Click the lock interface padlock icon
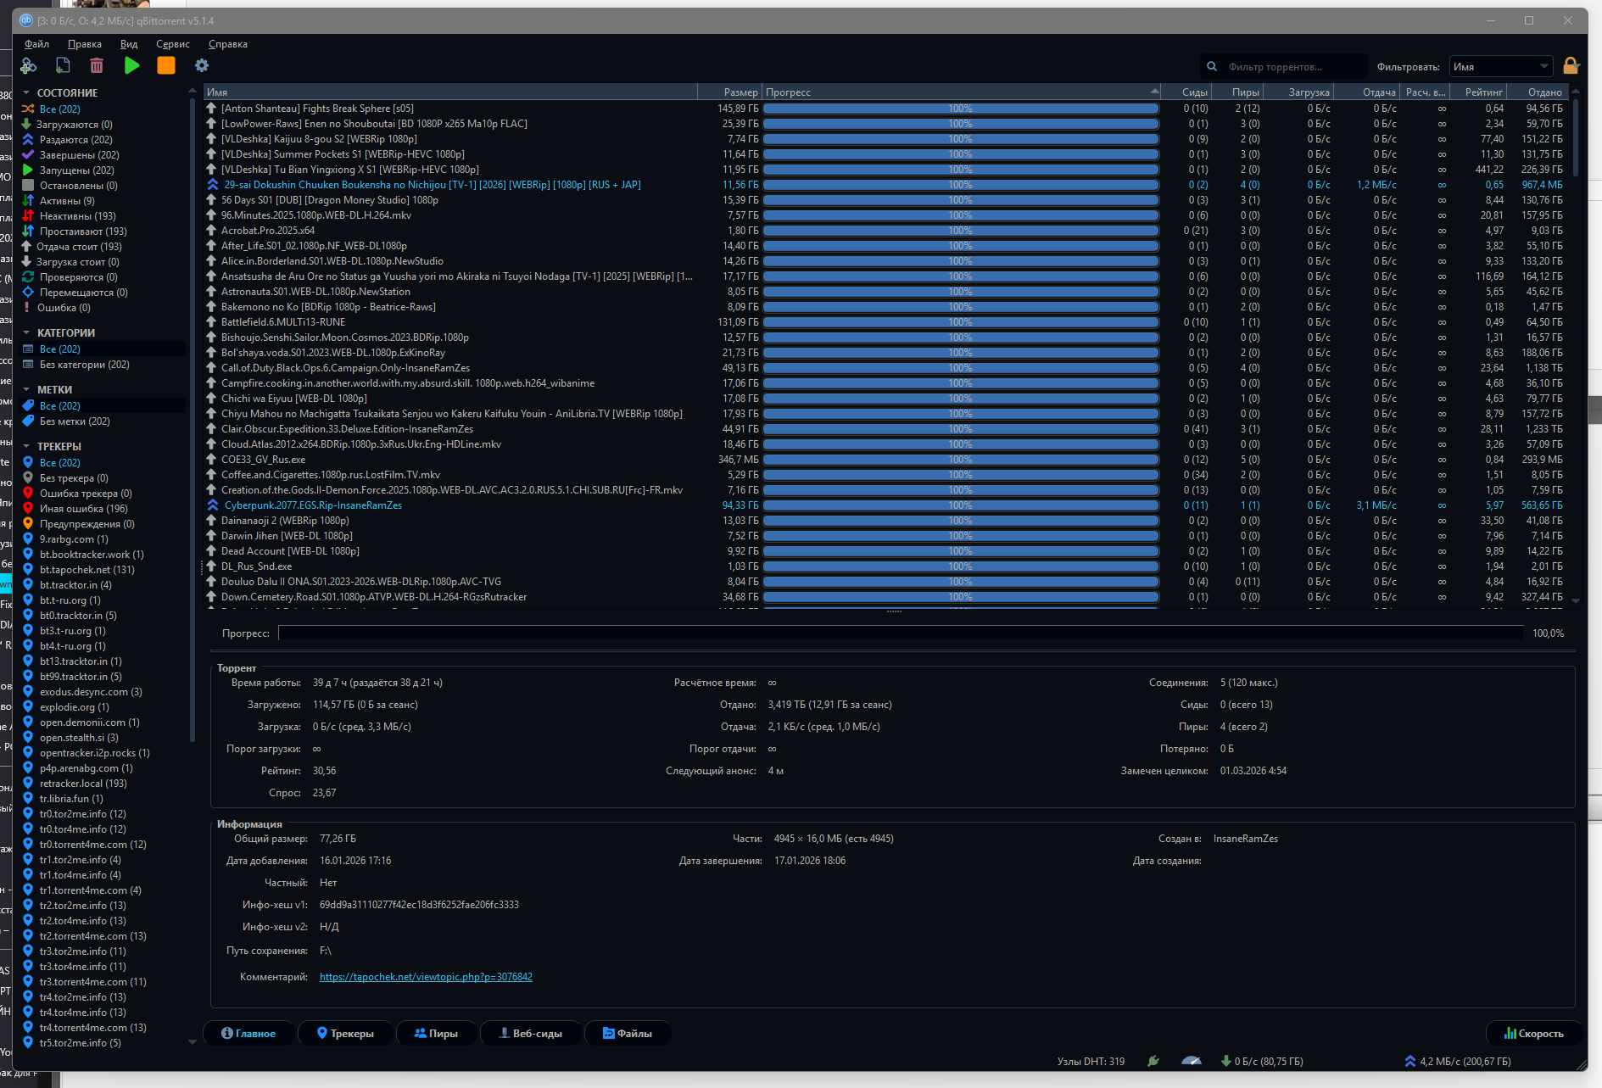The image size is (1602, 1088). 1571,66
